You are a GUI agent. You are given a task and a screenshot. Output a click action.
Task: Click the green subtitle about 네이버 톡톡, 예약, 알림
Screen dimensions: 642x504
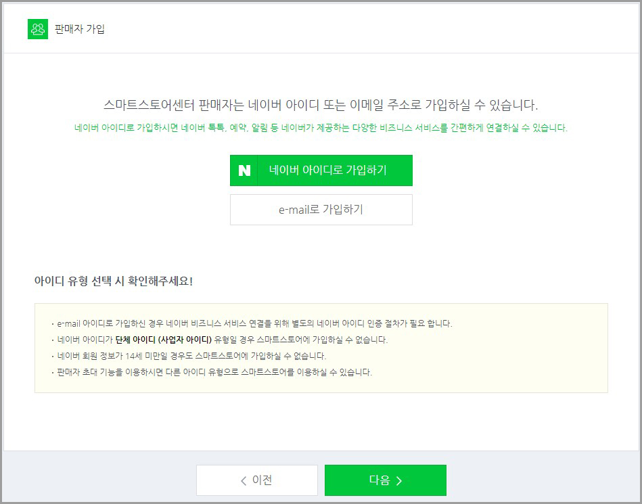(x=321, y=128)
